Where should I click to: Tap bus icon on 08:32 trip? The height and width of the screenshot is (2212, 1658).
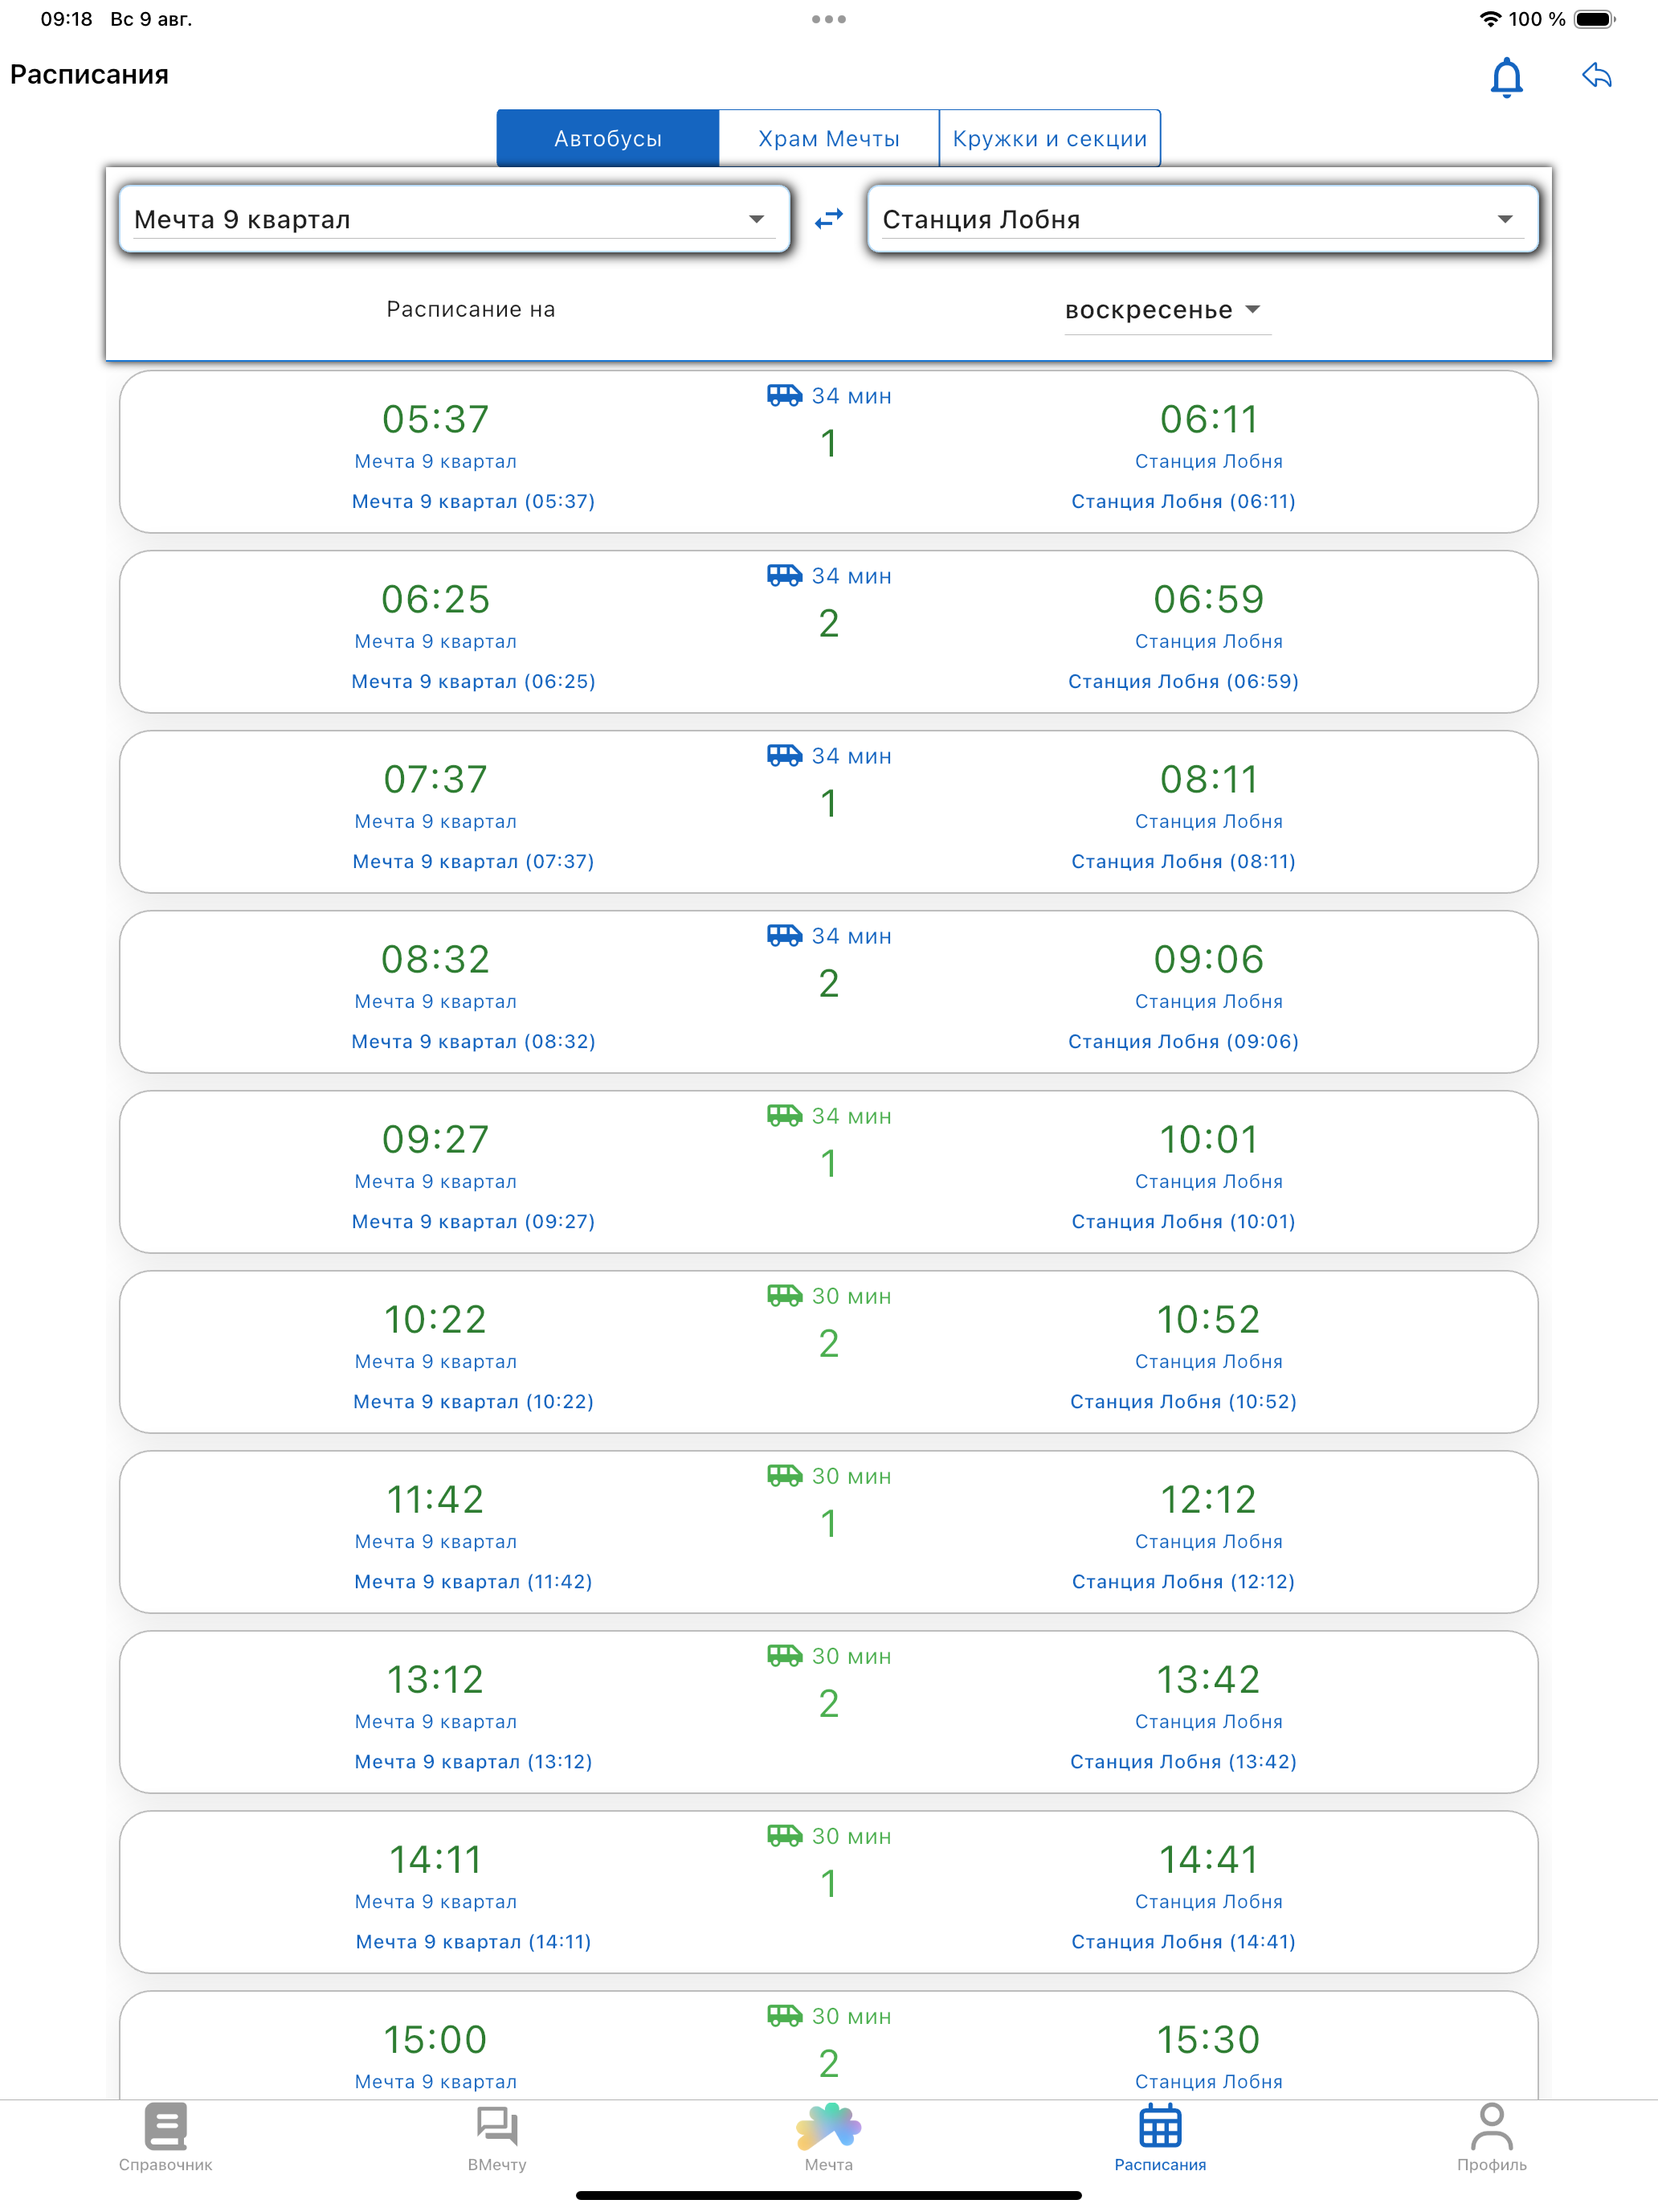[785, 936]
